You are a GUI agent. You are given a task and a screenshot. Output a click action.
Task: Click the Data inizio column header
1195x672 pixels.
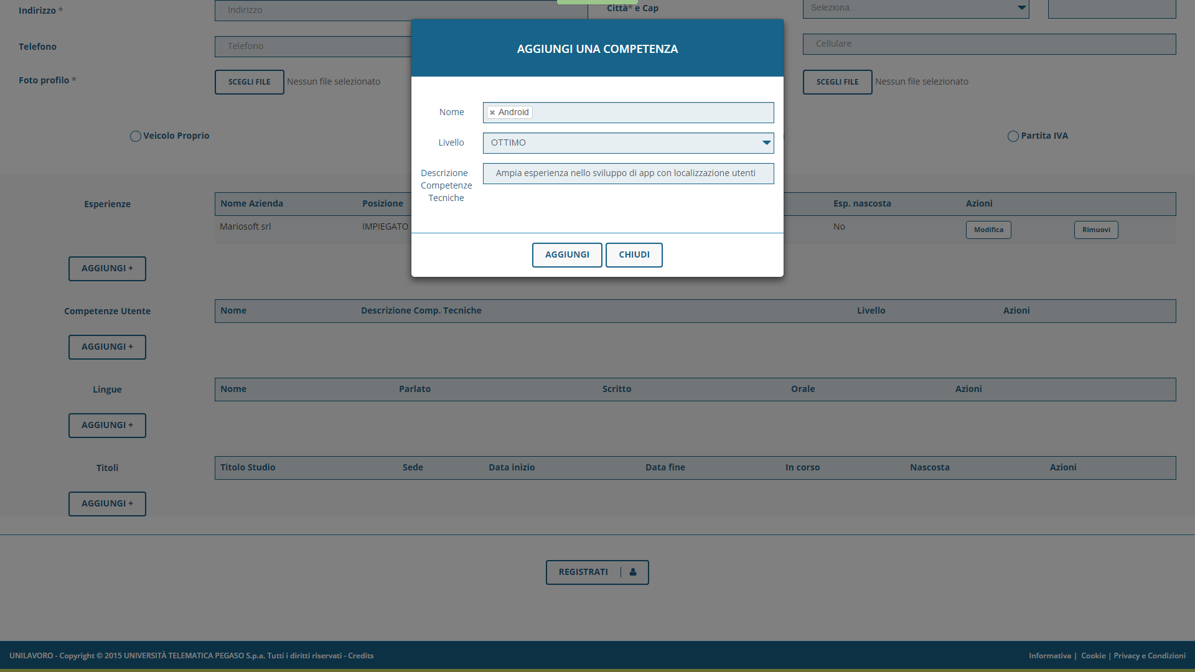512,468
